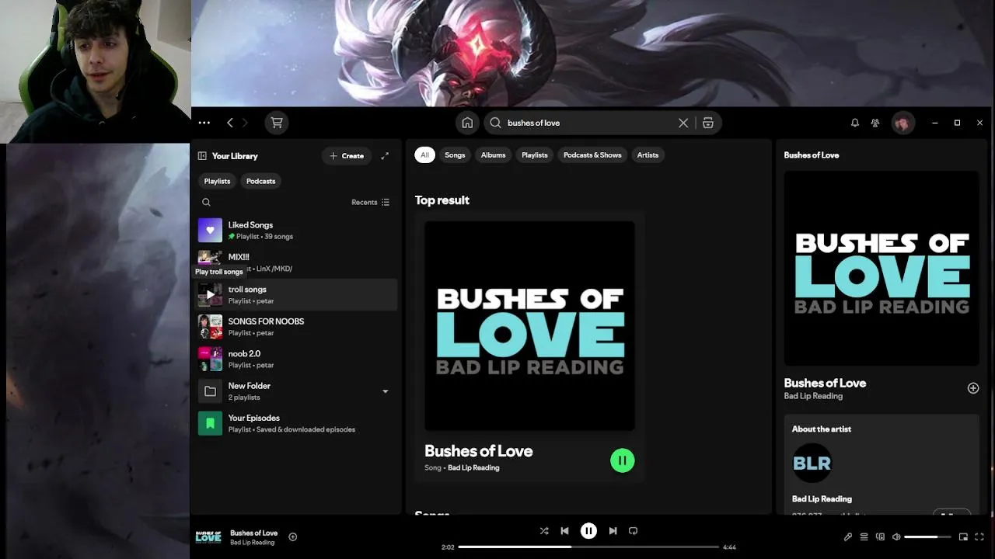
Task: Filter results by Playlists
Action: (x=535, y=155)
